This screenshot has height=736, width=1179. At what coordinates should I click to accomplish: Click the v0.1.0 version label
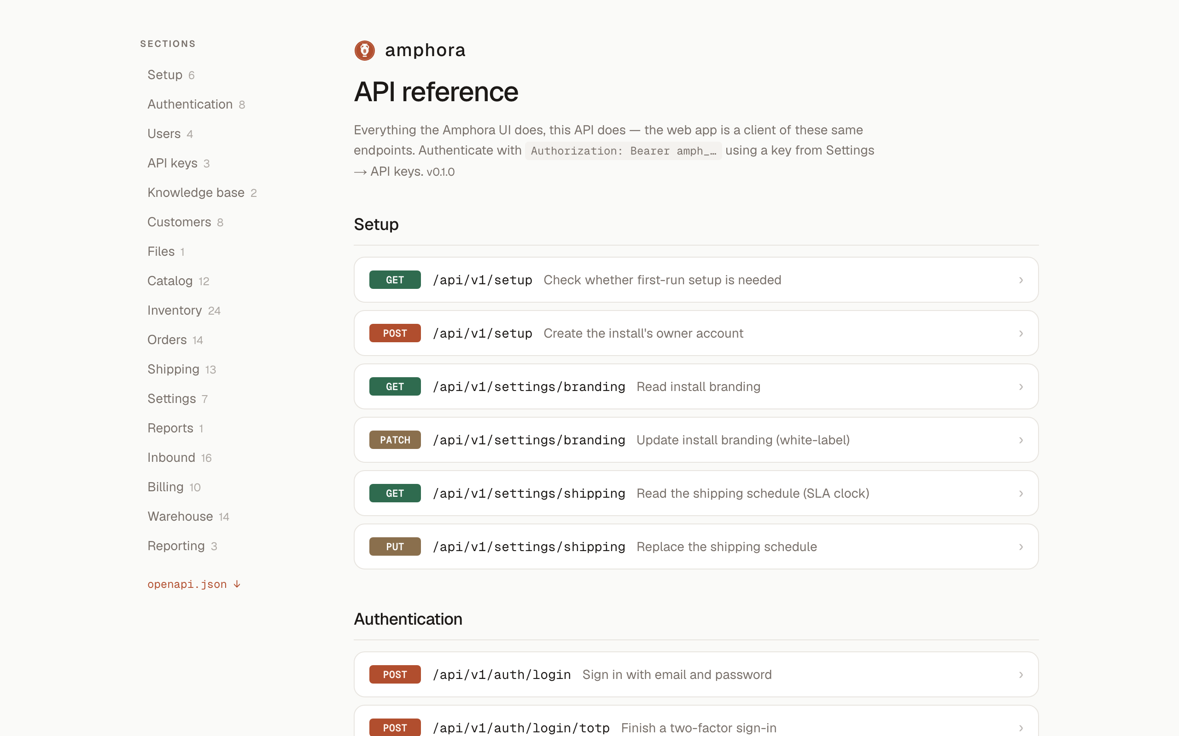point(440,172)
